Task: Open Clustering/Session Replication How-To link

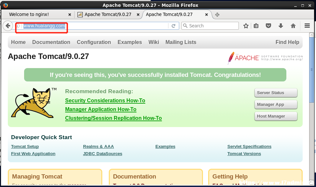Action: coord(113,118)
